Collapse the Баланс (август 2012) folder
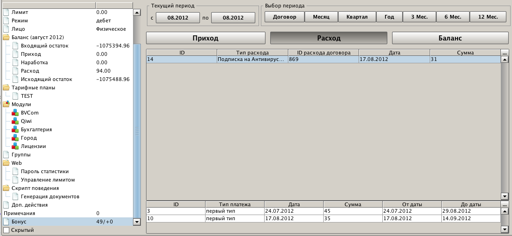This screenshot has height=236, width=512. coord(7,37)
